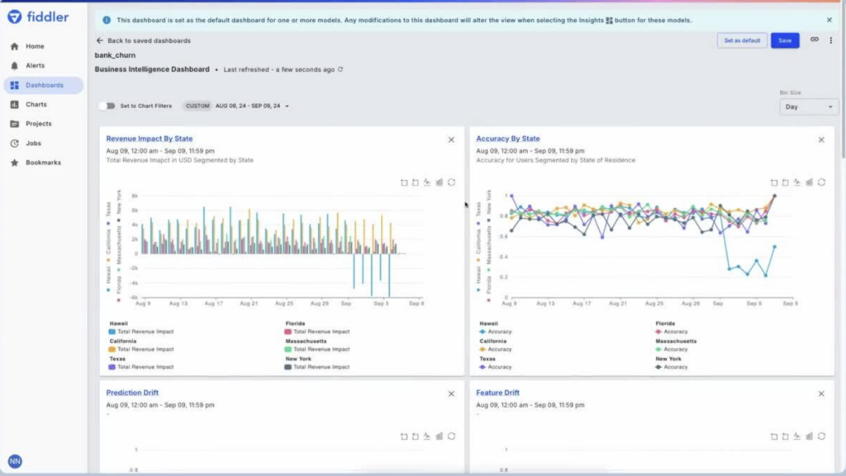Click the page vertical scrollbar
Image resolution: width=846 pixels, height=476 pixels.
[x=843, y=81]
